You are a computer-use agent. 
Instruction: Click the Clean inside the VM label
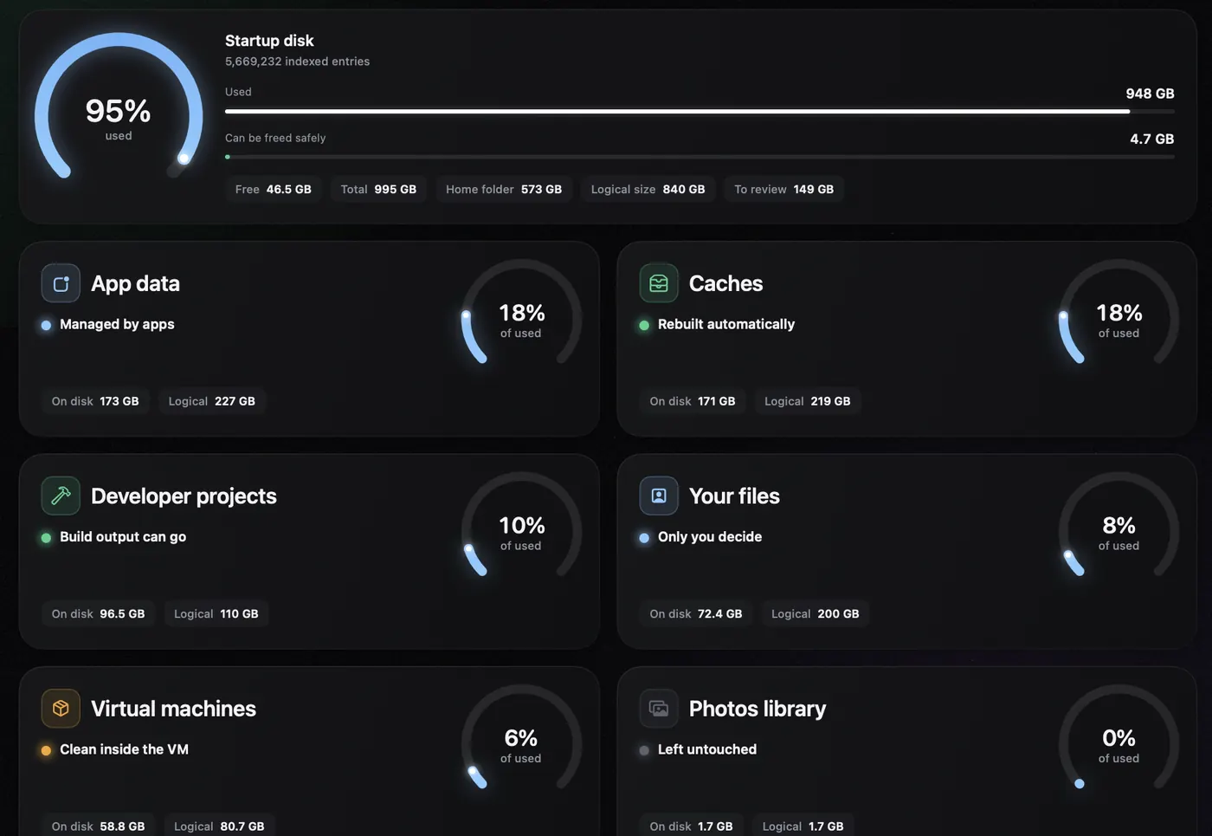pyautogui.click(x=124, y=749)
